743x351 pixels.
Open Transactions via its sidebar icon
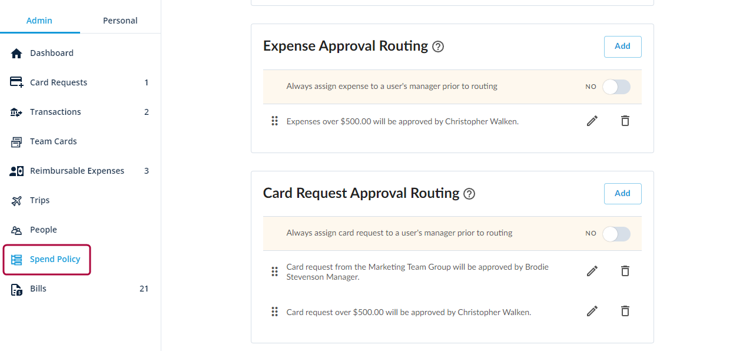tap(16, 111)
